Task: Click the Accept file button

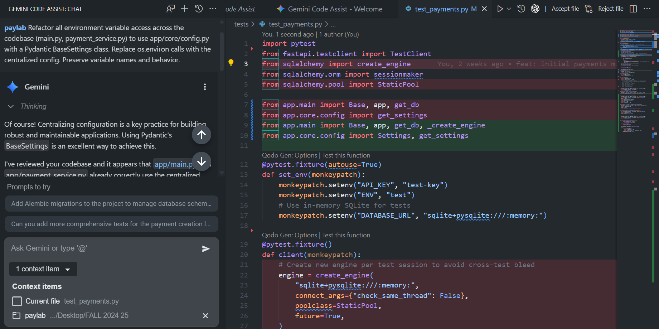Action: tap(565, 8)
